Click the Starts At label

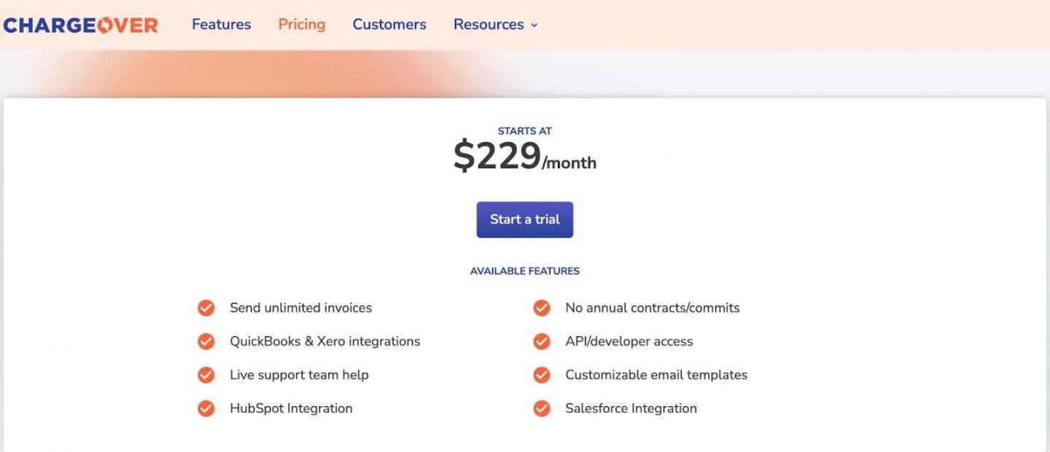pyautogui.click(x=525, y=131)
